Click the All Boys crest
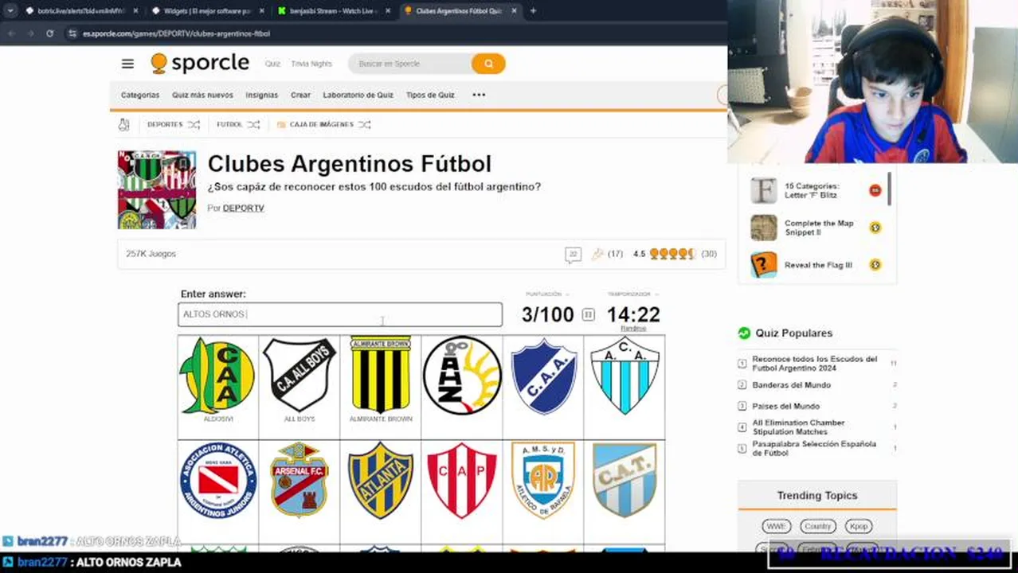The image size is (1018, 573). (x=300, y=375)
